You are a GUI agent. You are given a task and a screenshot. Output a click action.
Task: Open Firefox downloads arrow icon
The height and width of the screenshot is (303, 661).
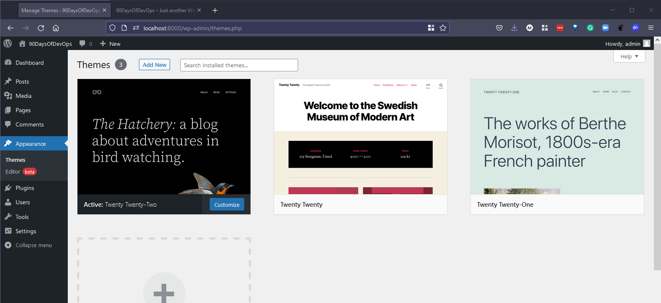514,28
